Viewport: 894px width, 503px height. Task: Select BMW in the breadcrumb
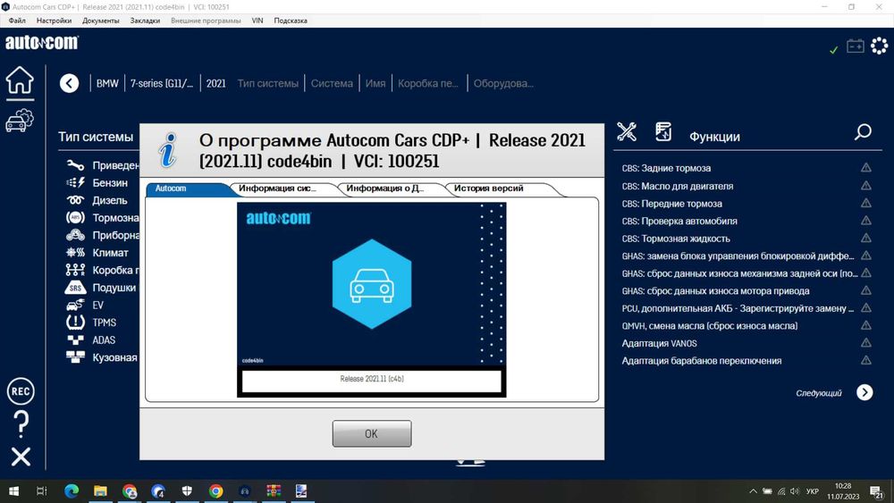107,84
